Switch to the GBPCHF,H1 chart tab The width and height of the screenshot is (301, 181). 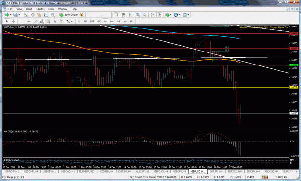12,171
